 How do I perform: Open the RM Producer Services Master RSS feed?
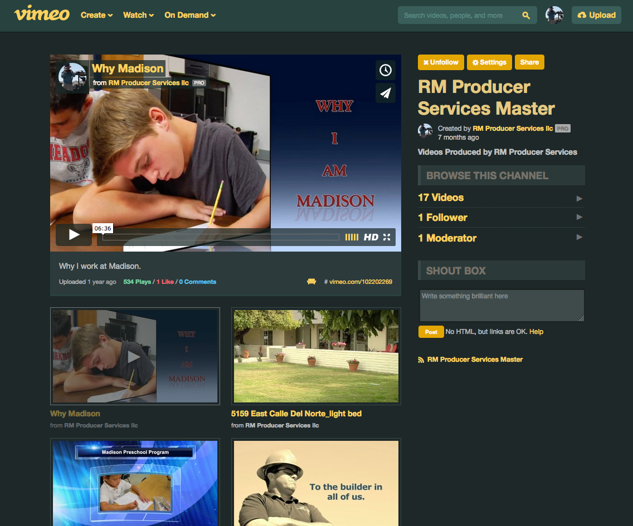tap(475, 360)
